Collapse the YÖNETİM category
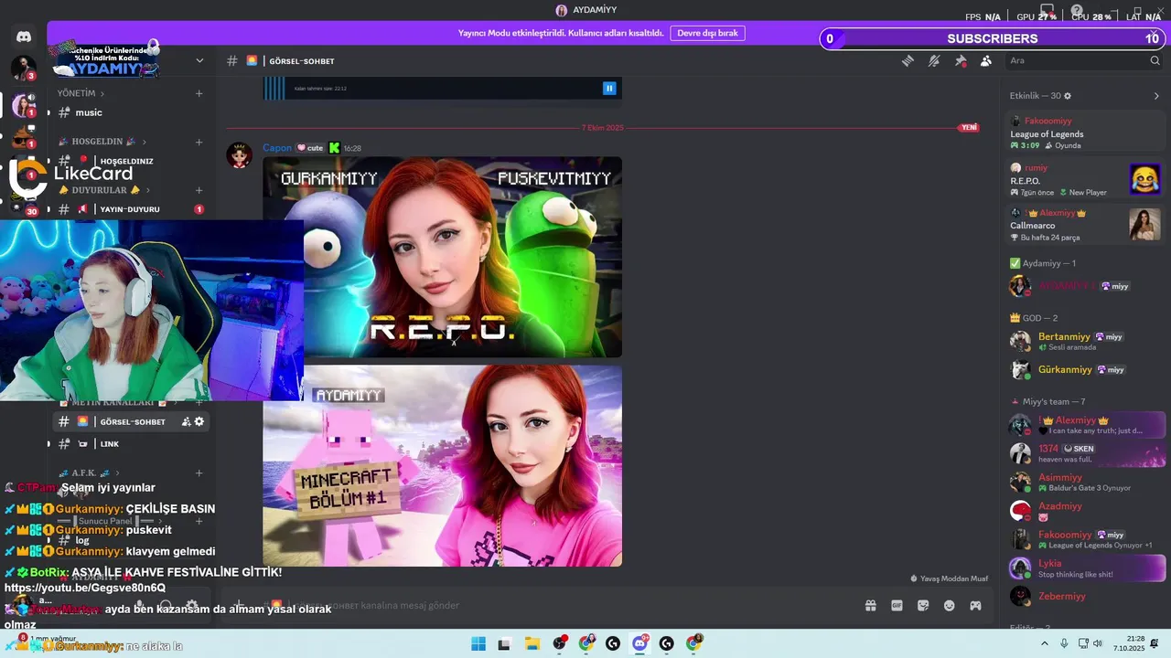Screen dimensions: 1171x658 tap(81, 93)
